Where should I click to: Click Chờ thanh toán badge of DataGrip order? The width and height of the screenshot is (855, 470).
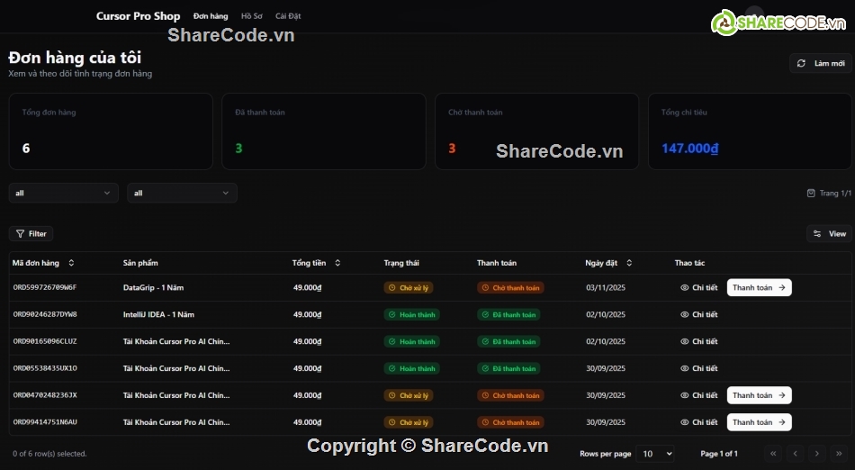coord(510,287)
